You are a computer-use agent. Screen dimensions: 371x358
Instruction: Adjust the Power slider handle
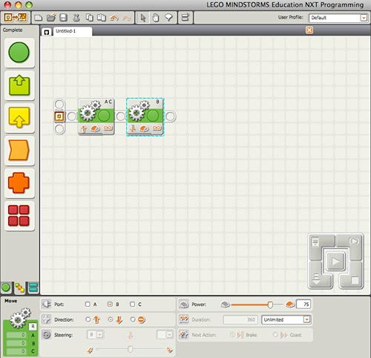(270, 305)
